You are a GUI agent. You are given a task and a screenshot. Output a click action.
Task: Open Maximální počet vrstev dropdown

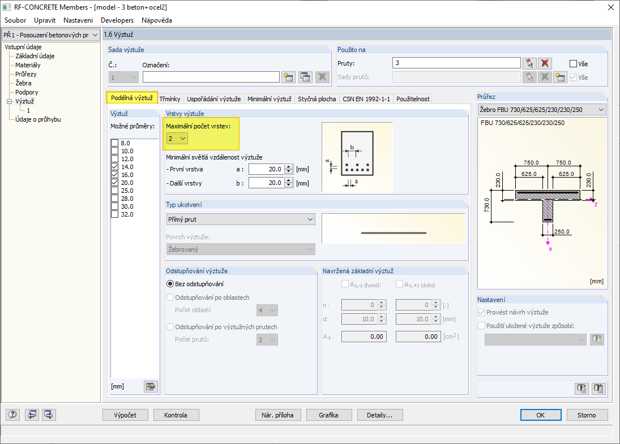click(x=177, y=138)
